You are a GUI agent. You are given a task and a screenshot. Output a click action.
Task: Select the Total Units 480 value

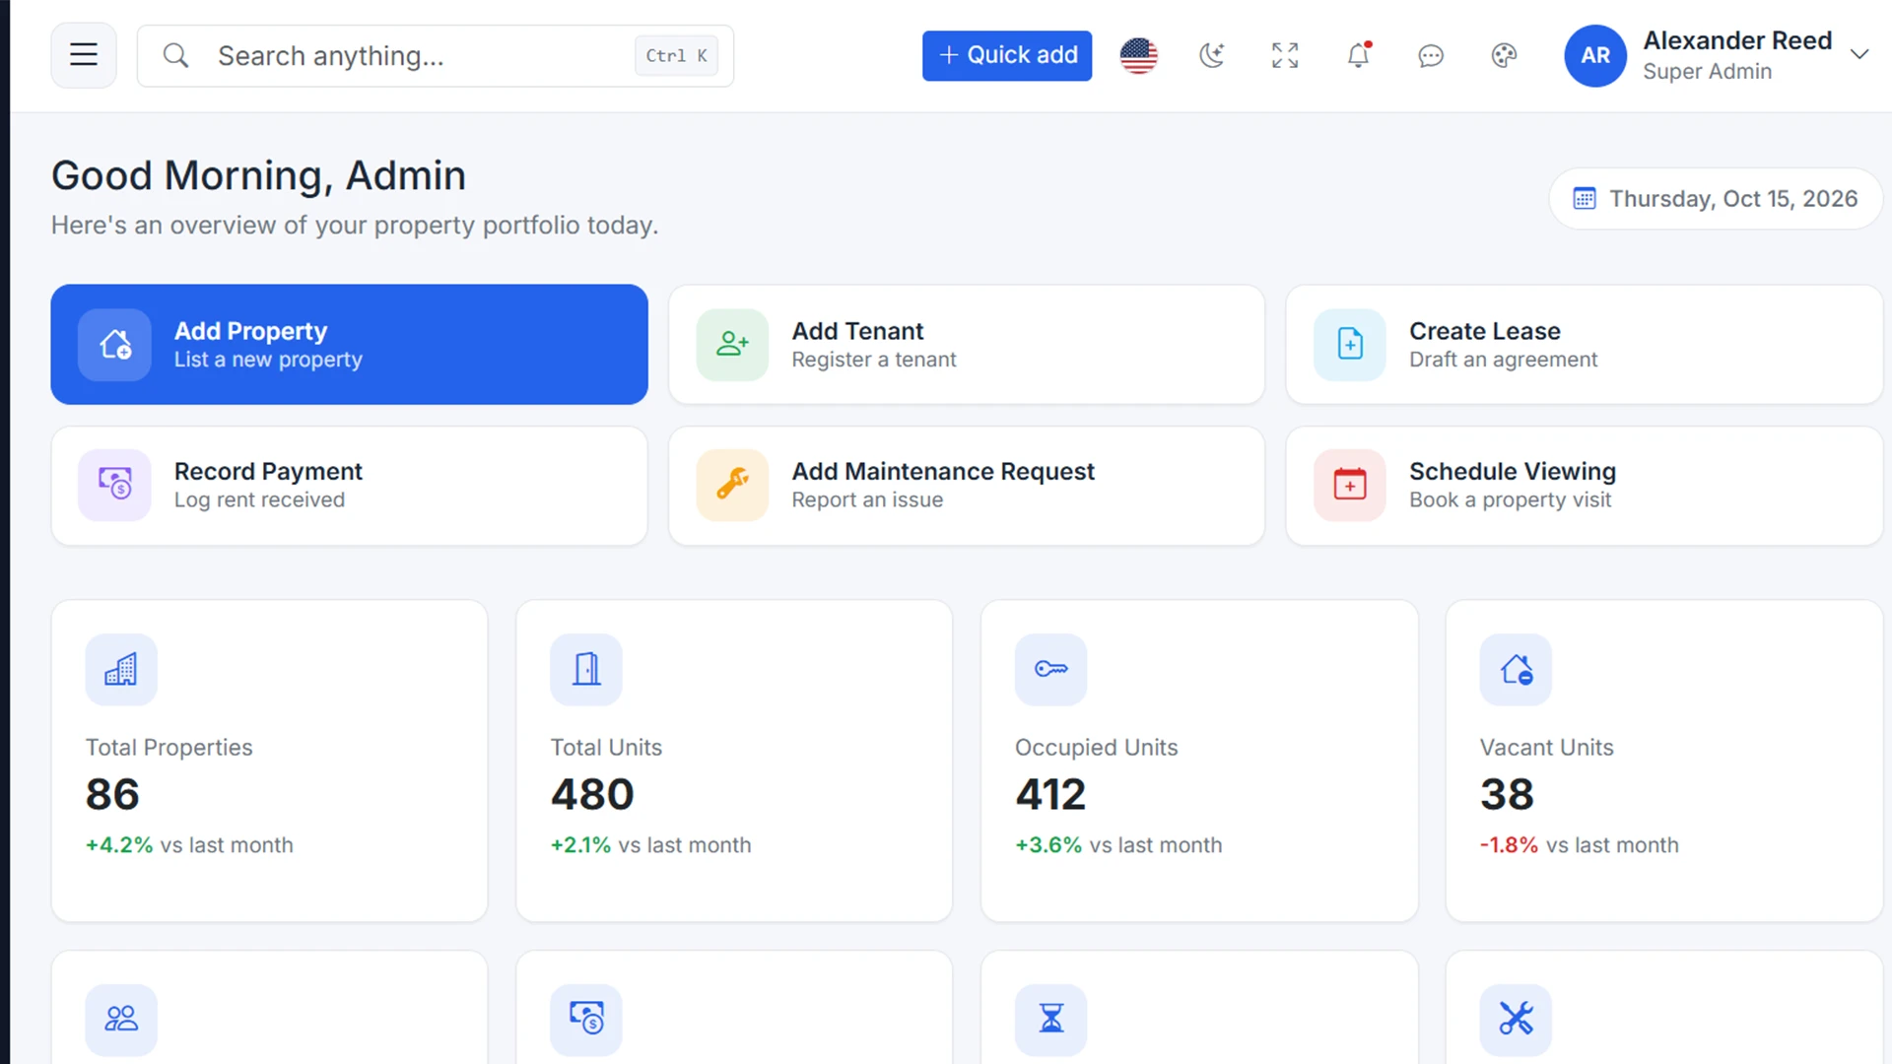coord(592,794)
